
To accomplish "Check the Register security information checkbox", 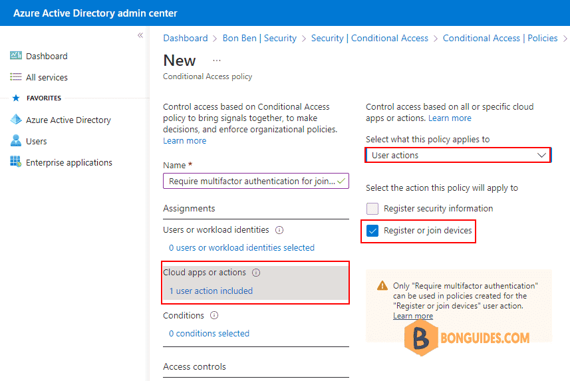I will (372, 209).
